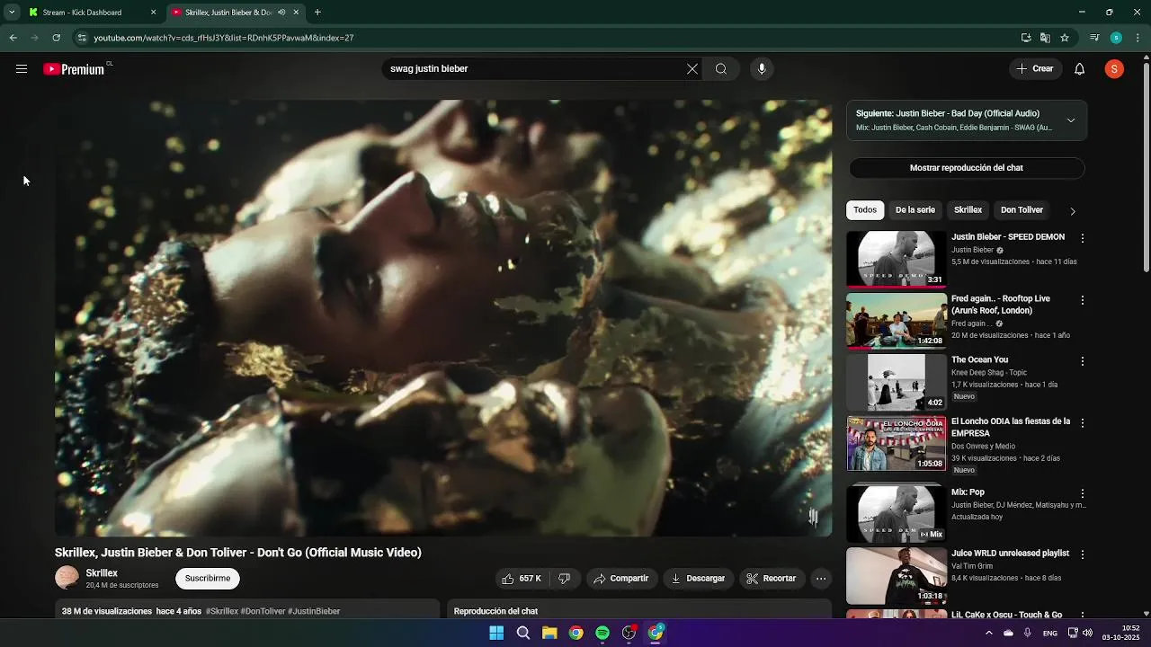Open the tab search dropdown
The height and width of the screenshot is (647, 1151).
pyautogui.click(x=11, y=13)
